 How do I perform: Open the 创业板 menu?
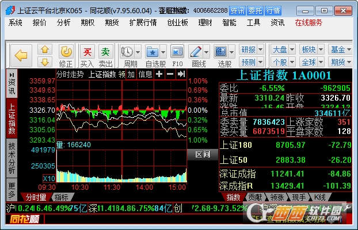tap(177, 22)
